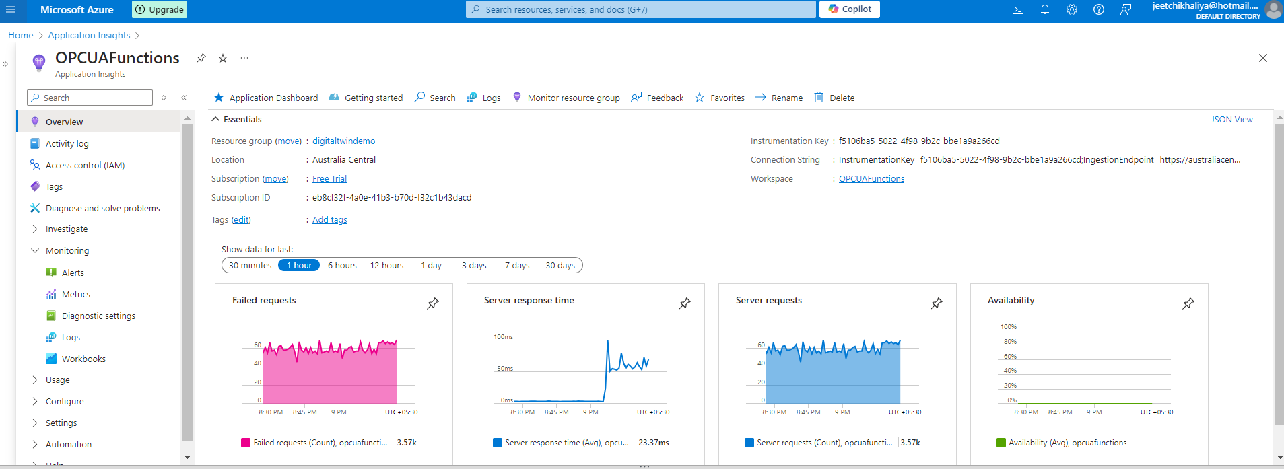Screen dimensions: 1284x469
Task: Click the account avatar picture
Action: point(1273,9)
